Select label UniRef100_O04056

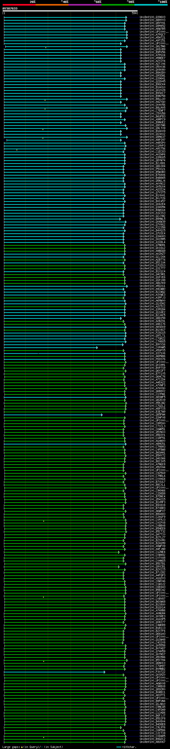152,105
